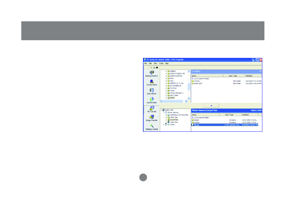Image resolution: width=286 pixels, height=199 pixels.
Task: Expand the MySQL Manager 2 folder node
Action: pos(166,93)
